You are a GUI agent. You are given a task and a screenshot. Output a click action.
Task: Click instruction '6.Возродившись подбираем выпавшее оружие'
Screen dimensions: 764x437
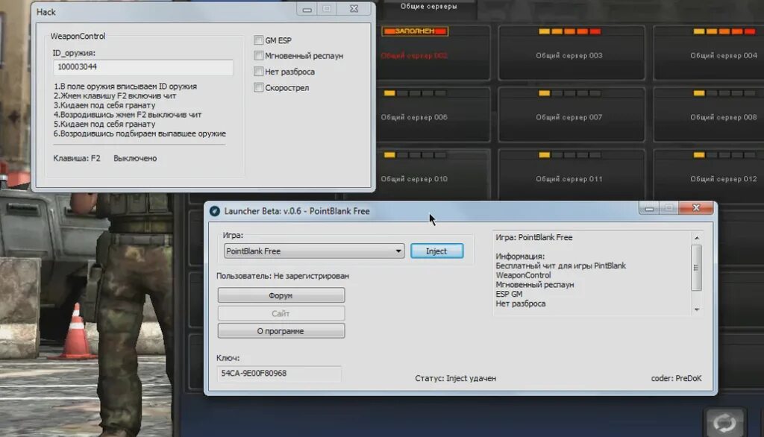pos(140,133)
